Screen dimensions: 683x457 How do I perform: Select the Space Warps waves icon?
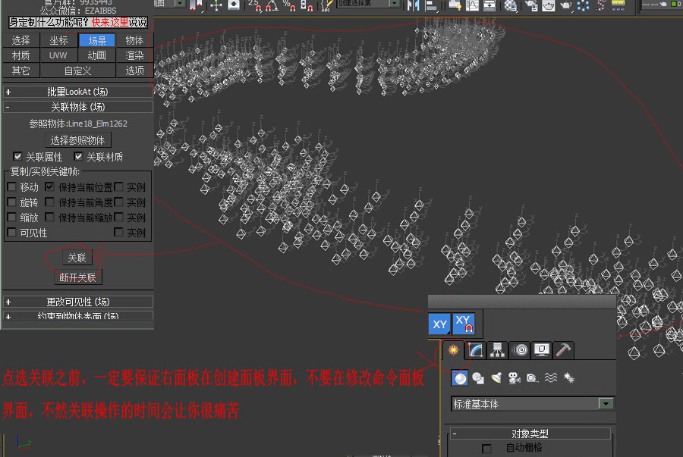click(x=551, y=378)
